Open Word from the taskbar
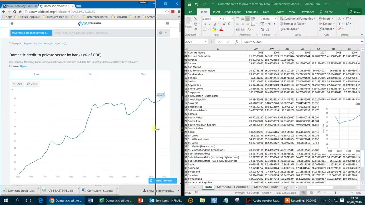 point(90,200)
